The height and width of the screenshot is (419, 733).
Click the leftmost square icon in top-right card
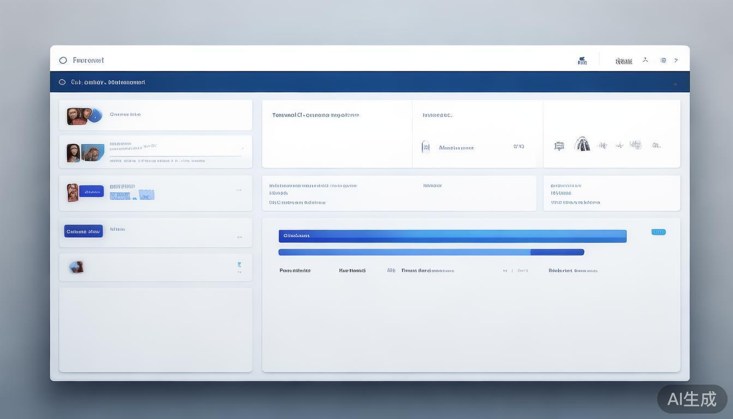click(558, 146)
